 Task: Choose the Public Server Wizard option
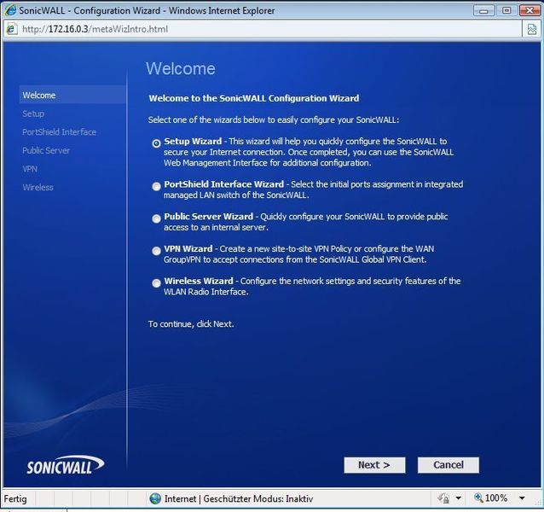click(157, 218)
